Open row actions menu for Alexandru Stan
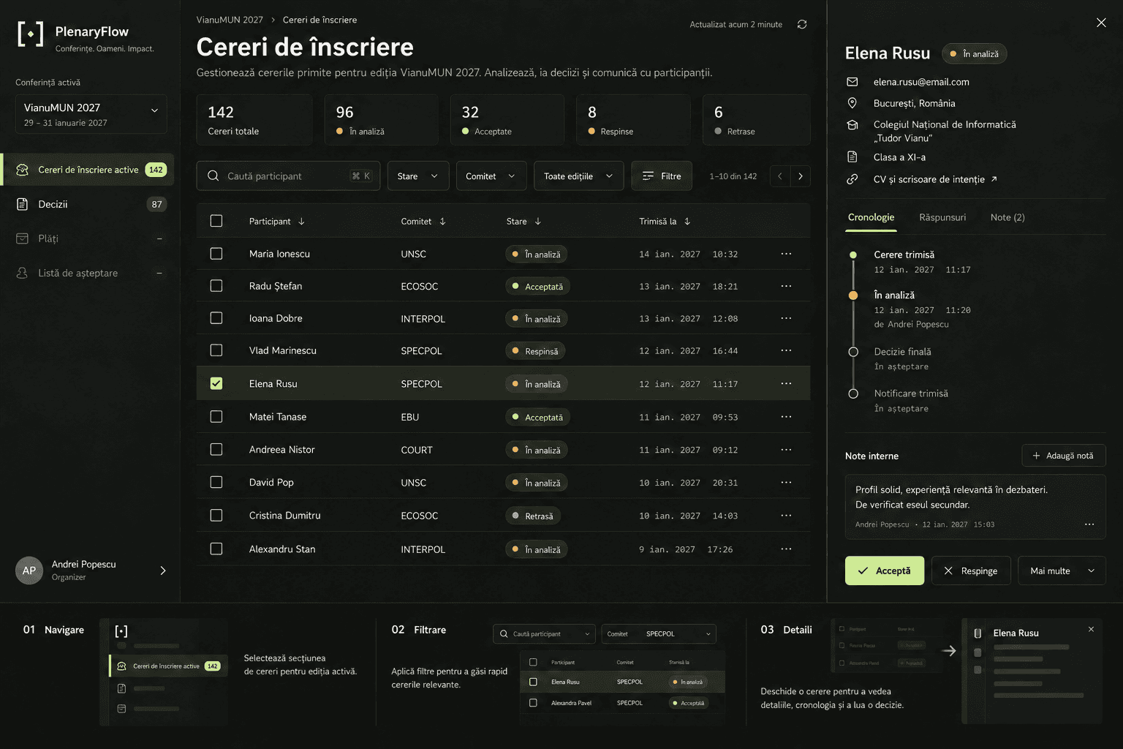Viewport: 1123px width, 749px height. 786,549
